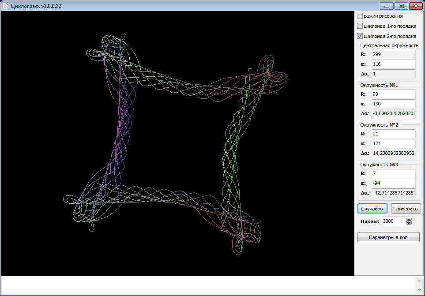The image size is (425, 296).
Task: Maximize the Циклограф window
Action: coord(402,6)
